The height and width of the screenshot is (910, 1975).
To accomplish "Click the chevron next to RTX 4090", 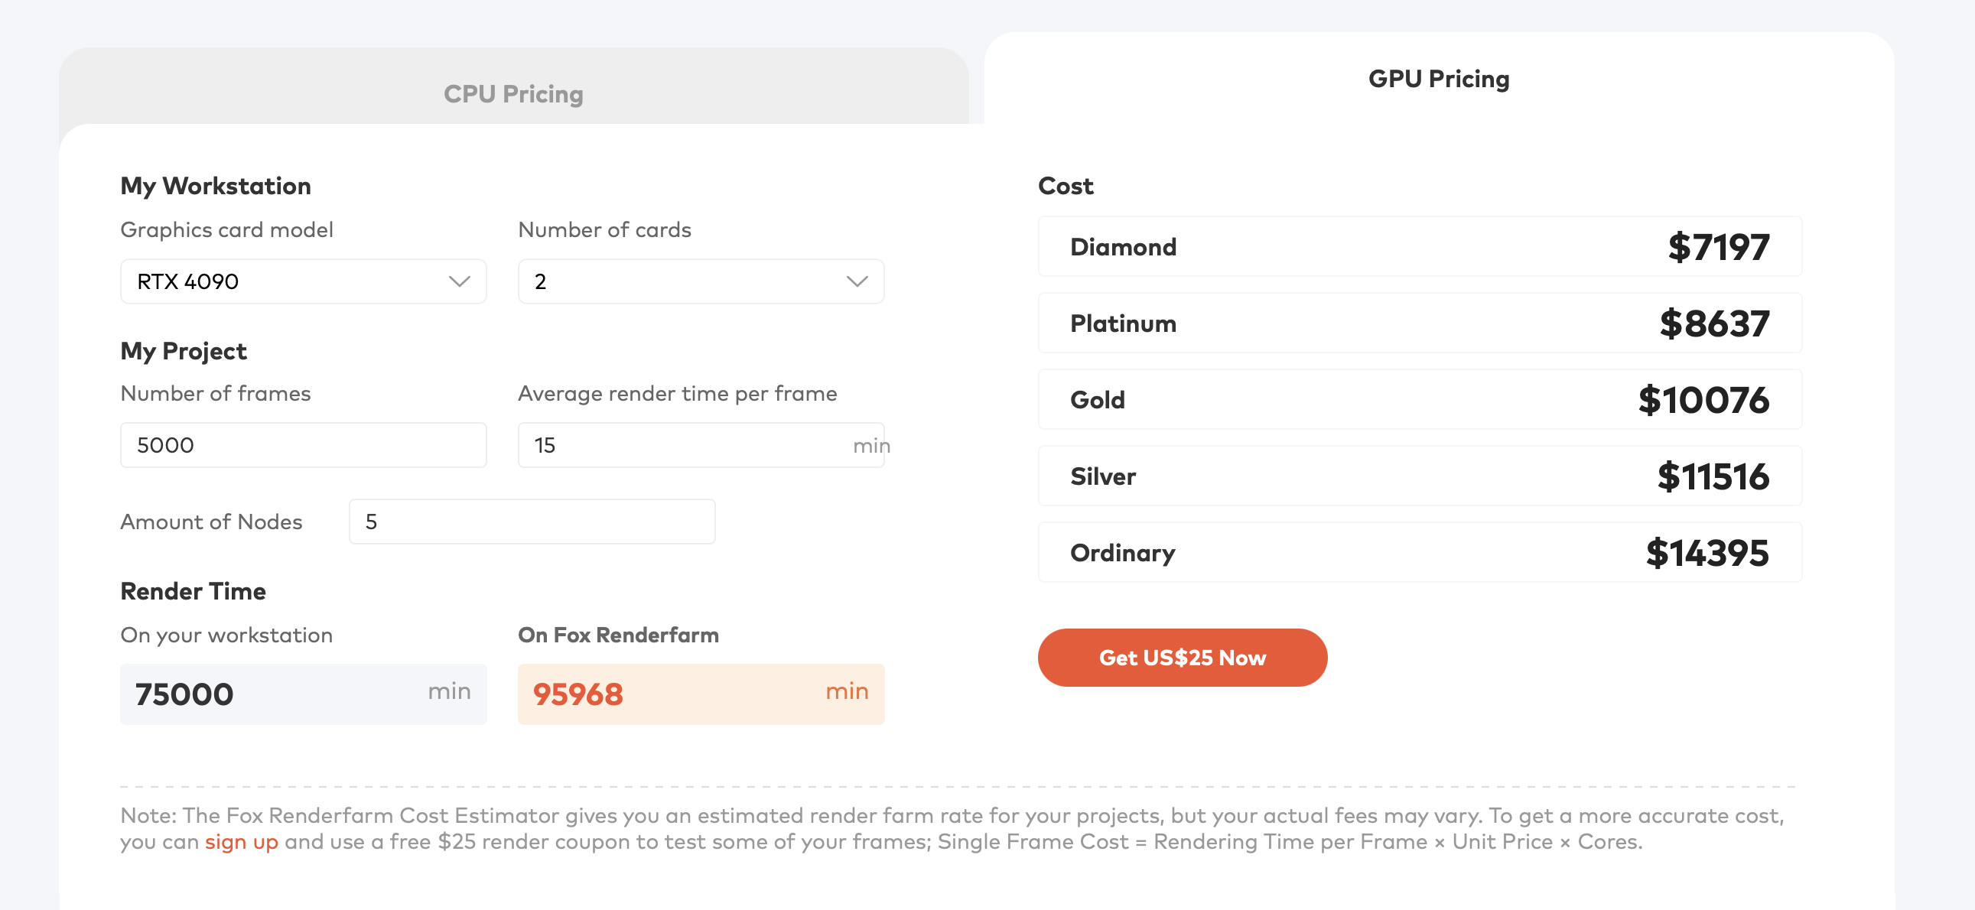I will tap(460, 281).
